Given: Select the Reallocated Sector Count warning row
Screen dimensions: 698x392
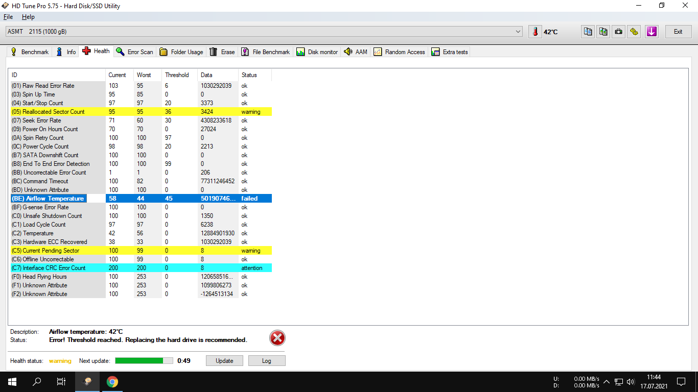Looking at the screenshot, I should tap(141, 112).
